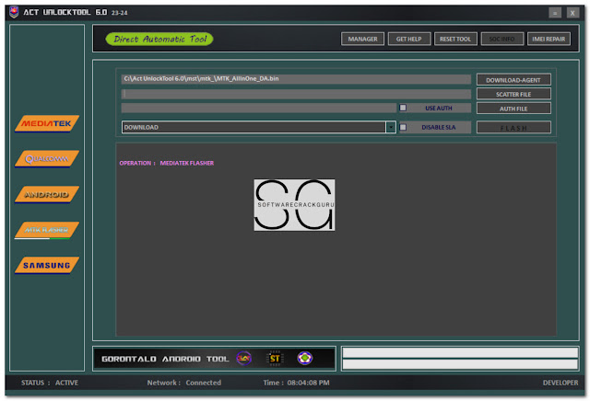The width and height of the screenshot is (590, 401).
Task: Click the DEVELOPER label in status bar
Action: 560,383
